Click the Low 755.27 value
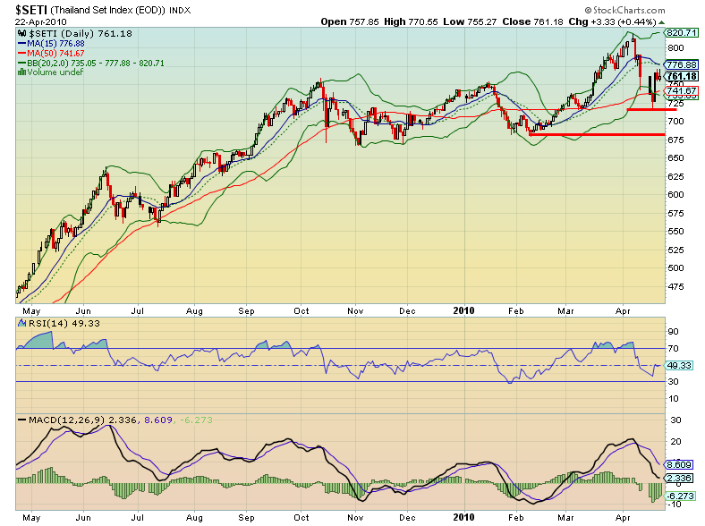Screen dimensions: 705x526 470,21
